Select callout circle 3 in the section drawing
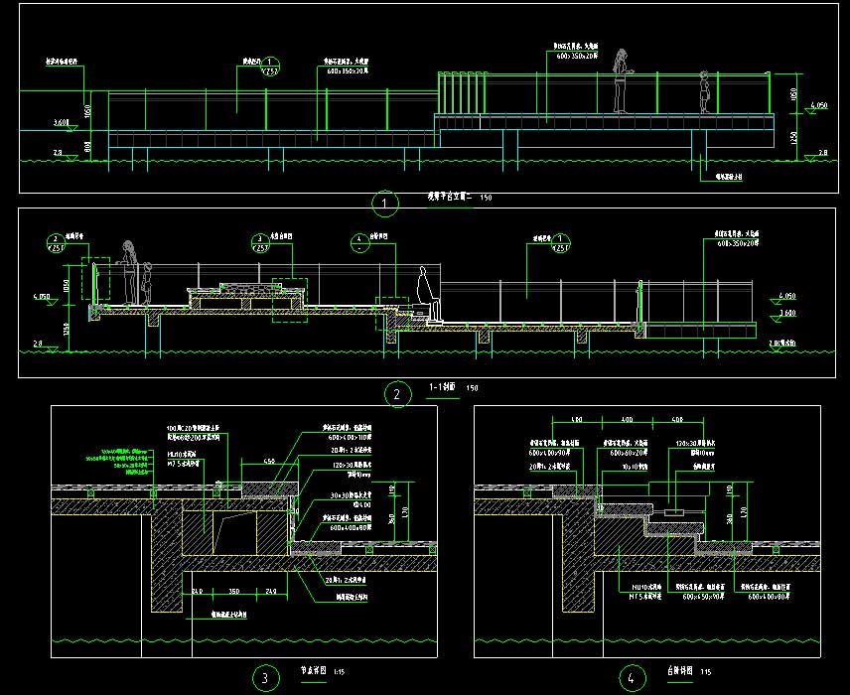The image size is (850, 695). [x=260, y=243]
